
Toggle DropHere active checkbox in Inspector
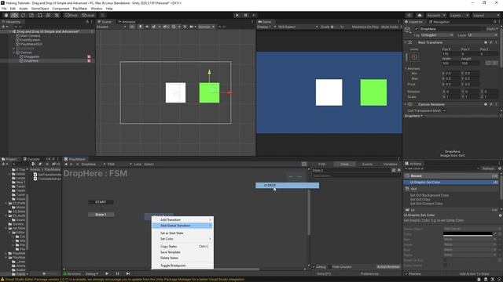click(x=417, y=29)
